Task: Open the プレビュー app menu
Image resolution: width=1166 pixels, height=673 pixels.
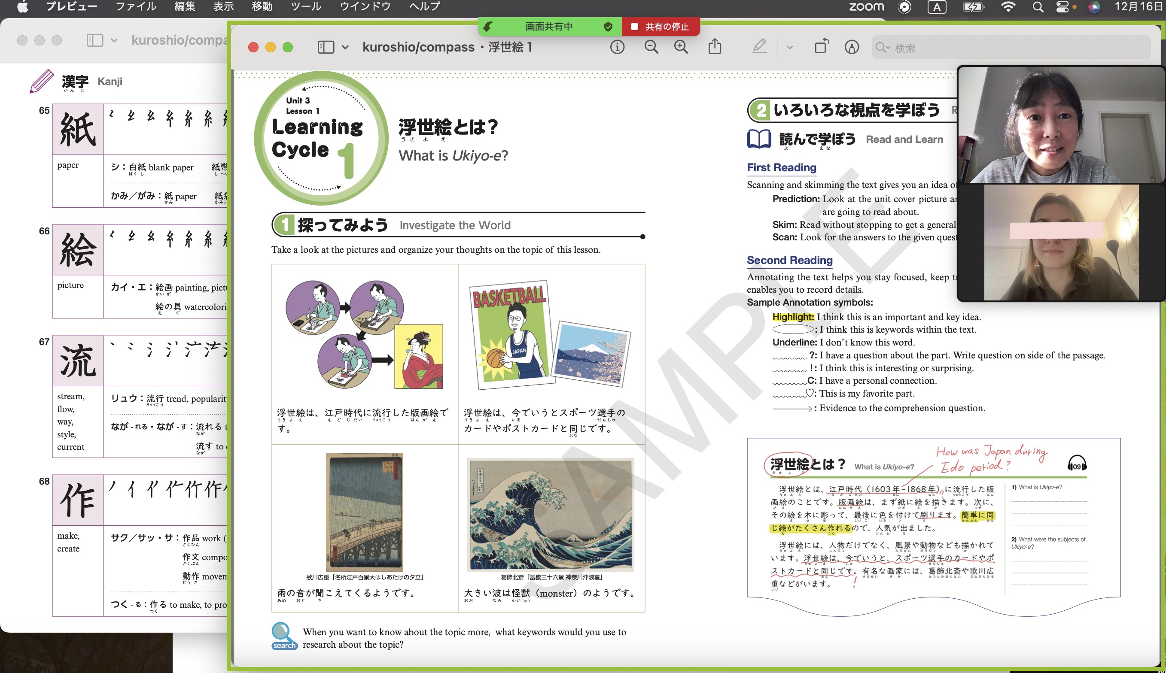Action: (x=71, y=6)
